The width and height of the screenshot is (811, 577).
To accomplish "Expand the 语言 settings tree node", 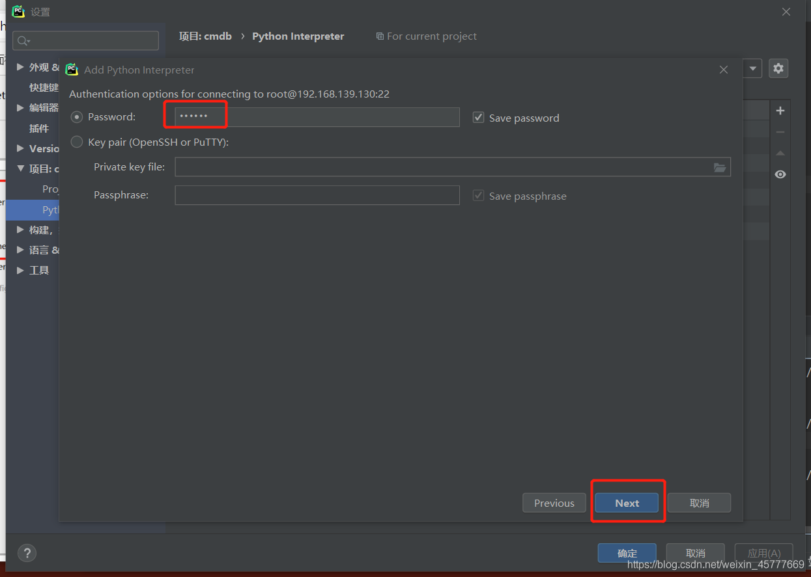I will tap(20, 250).
